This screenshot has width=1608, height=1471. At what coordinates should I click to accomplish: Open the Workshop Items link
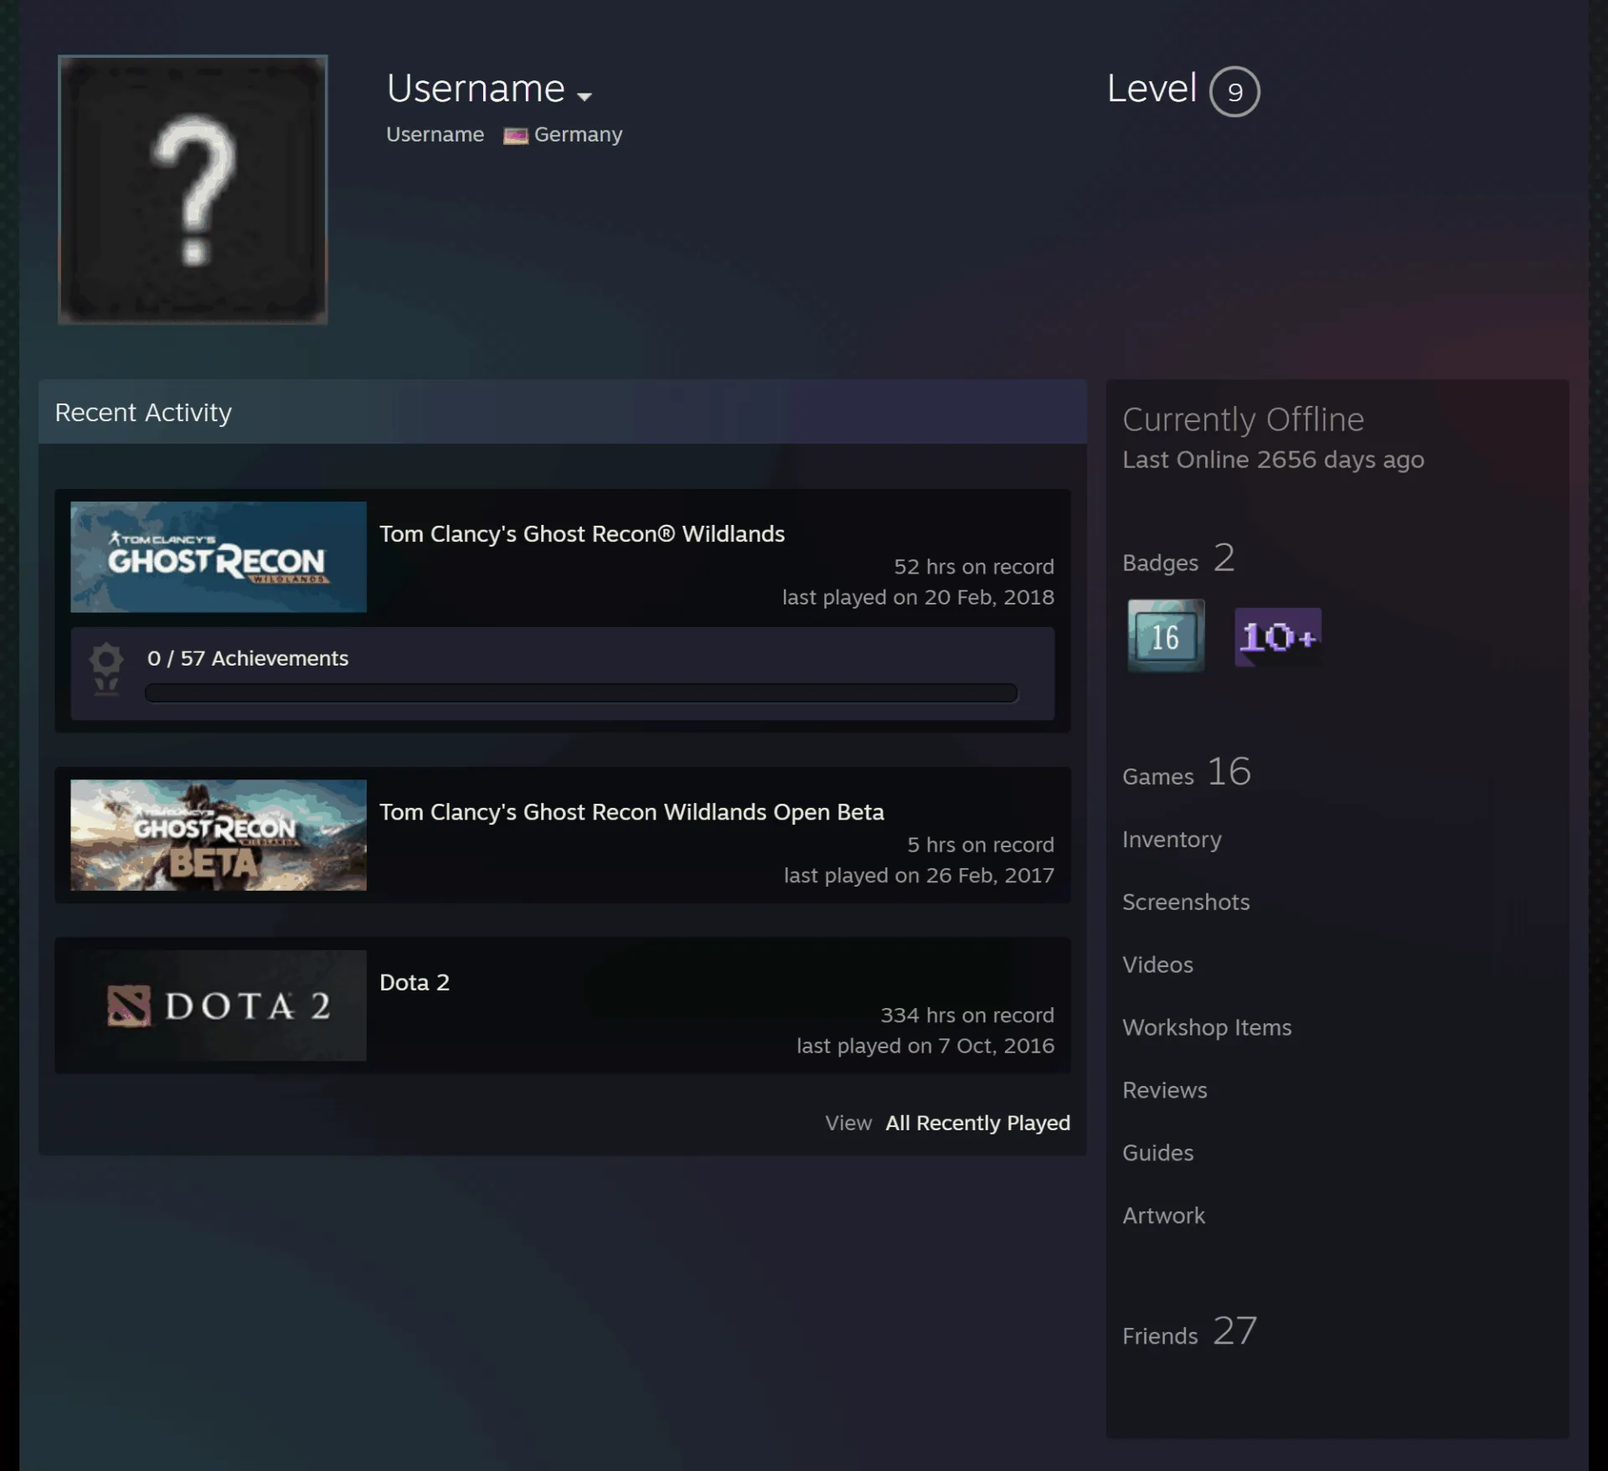(1207, 1027)
